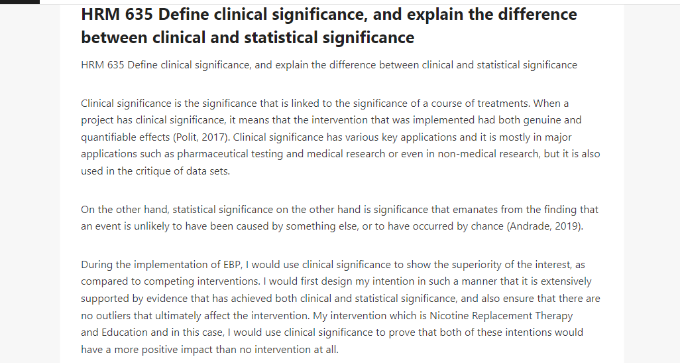Click paragraph starting "On the other hand"

pos(339,218)
